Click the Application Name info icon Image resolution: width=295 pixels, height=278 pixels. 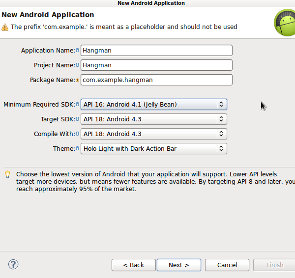[x=77, y=50]
